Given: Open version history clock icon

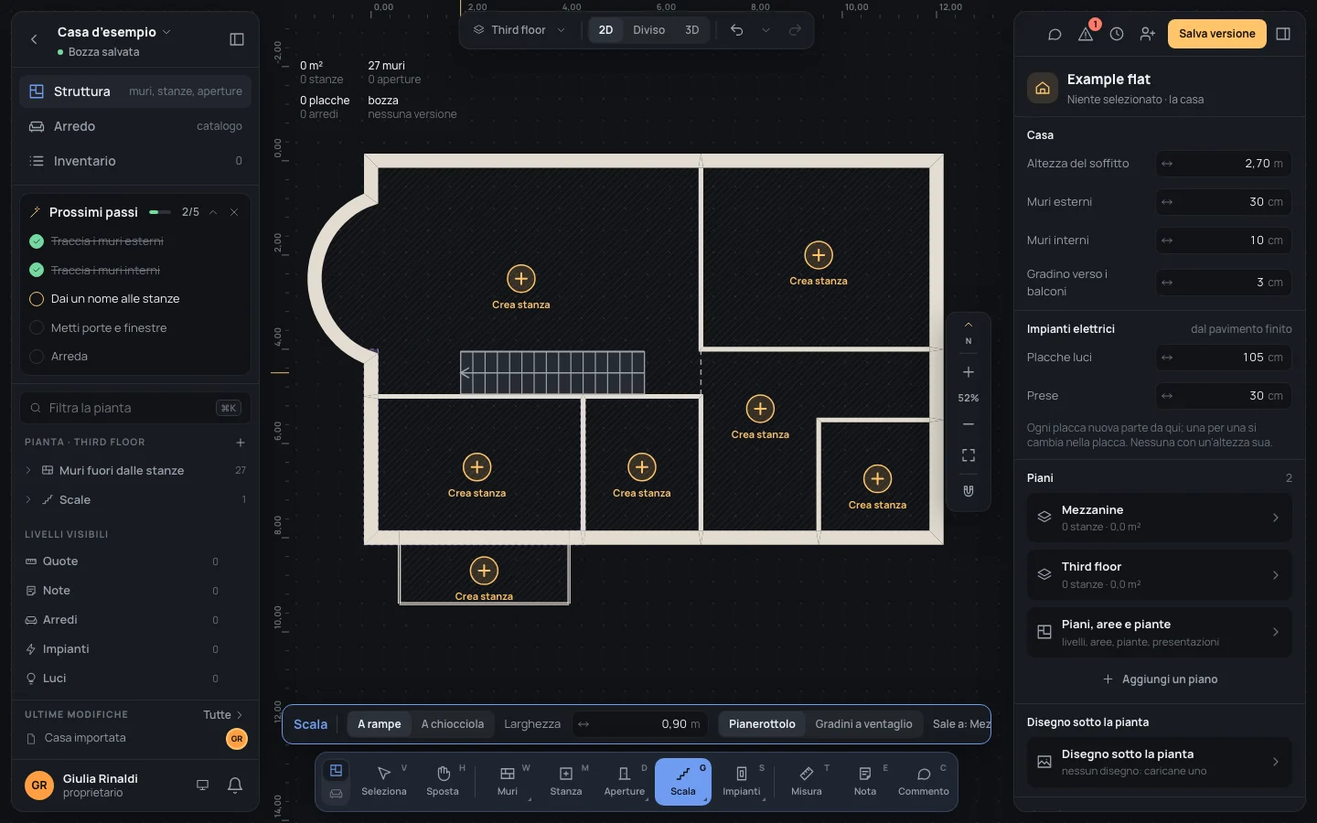Looking at the screenshot, I should pos(1117,34).
